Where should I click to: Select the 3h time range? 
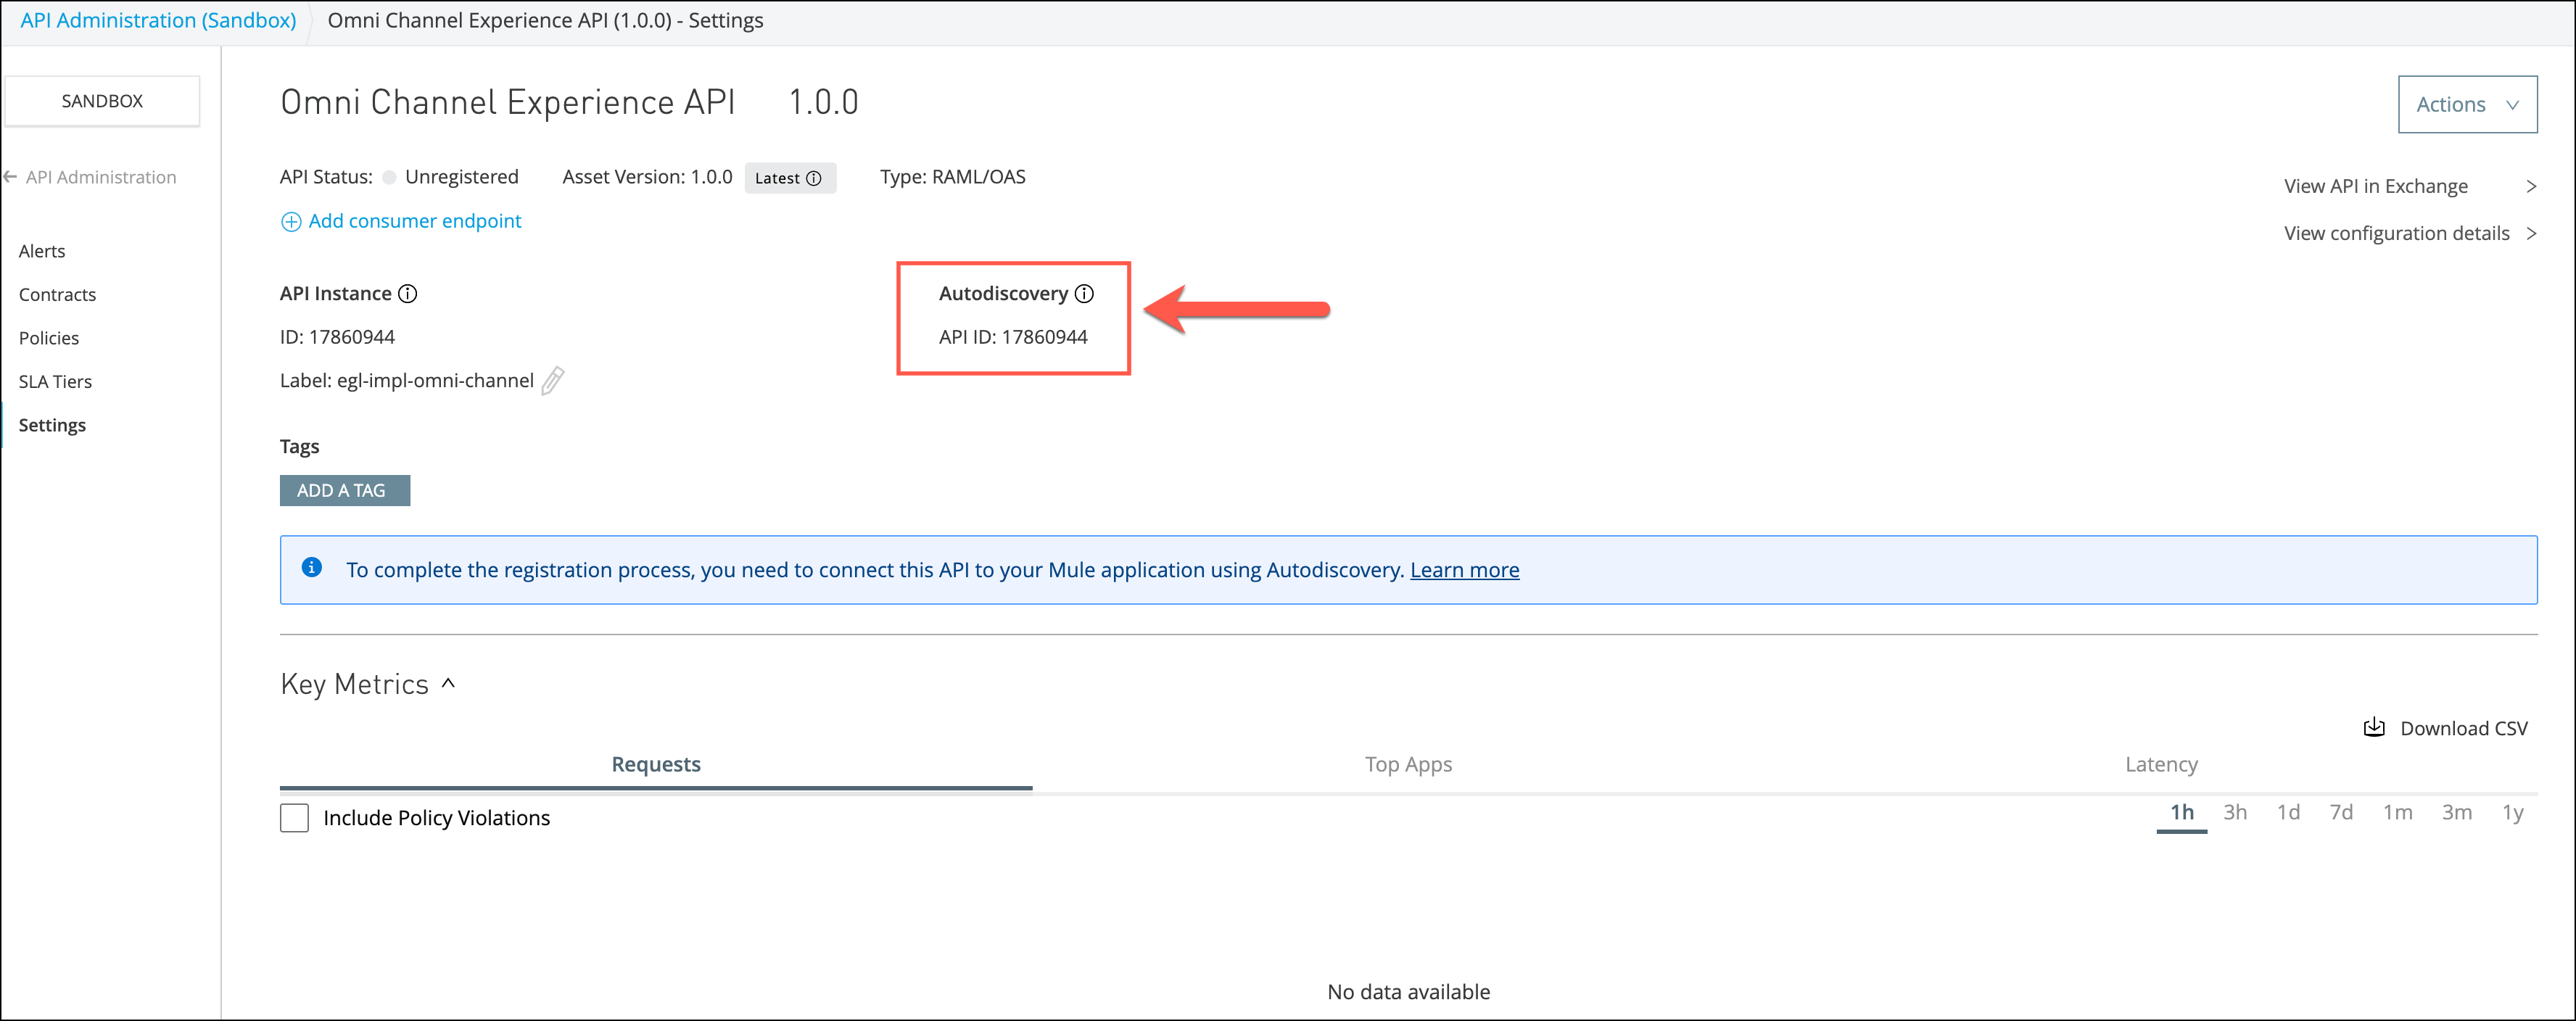(2235, 813)
